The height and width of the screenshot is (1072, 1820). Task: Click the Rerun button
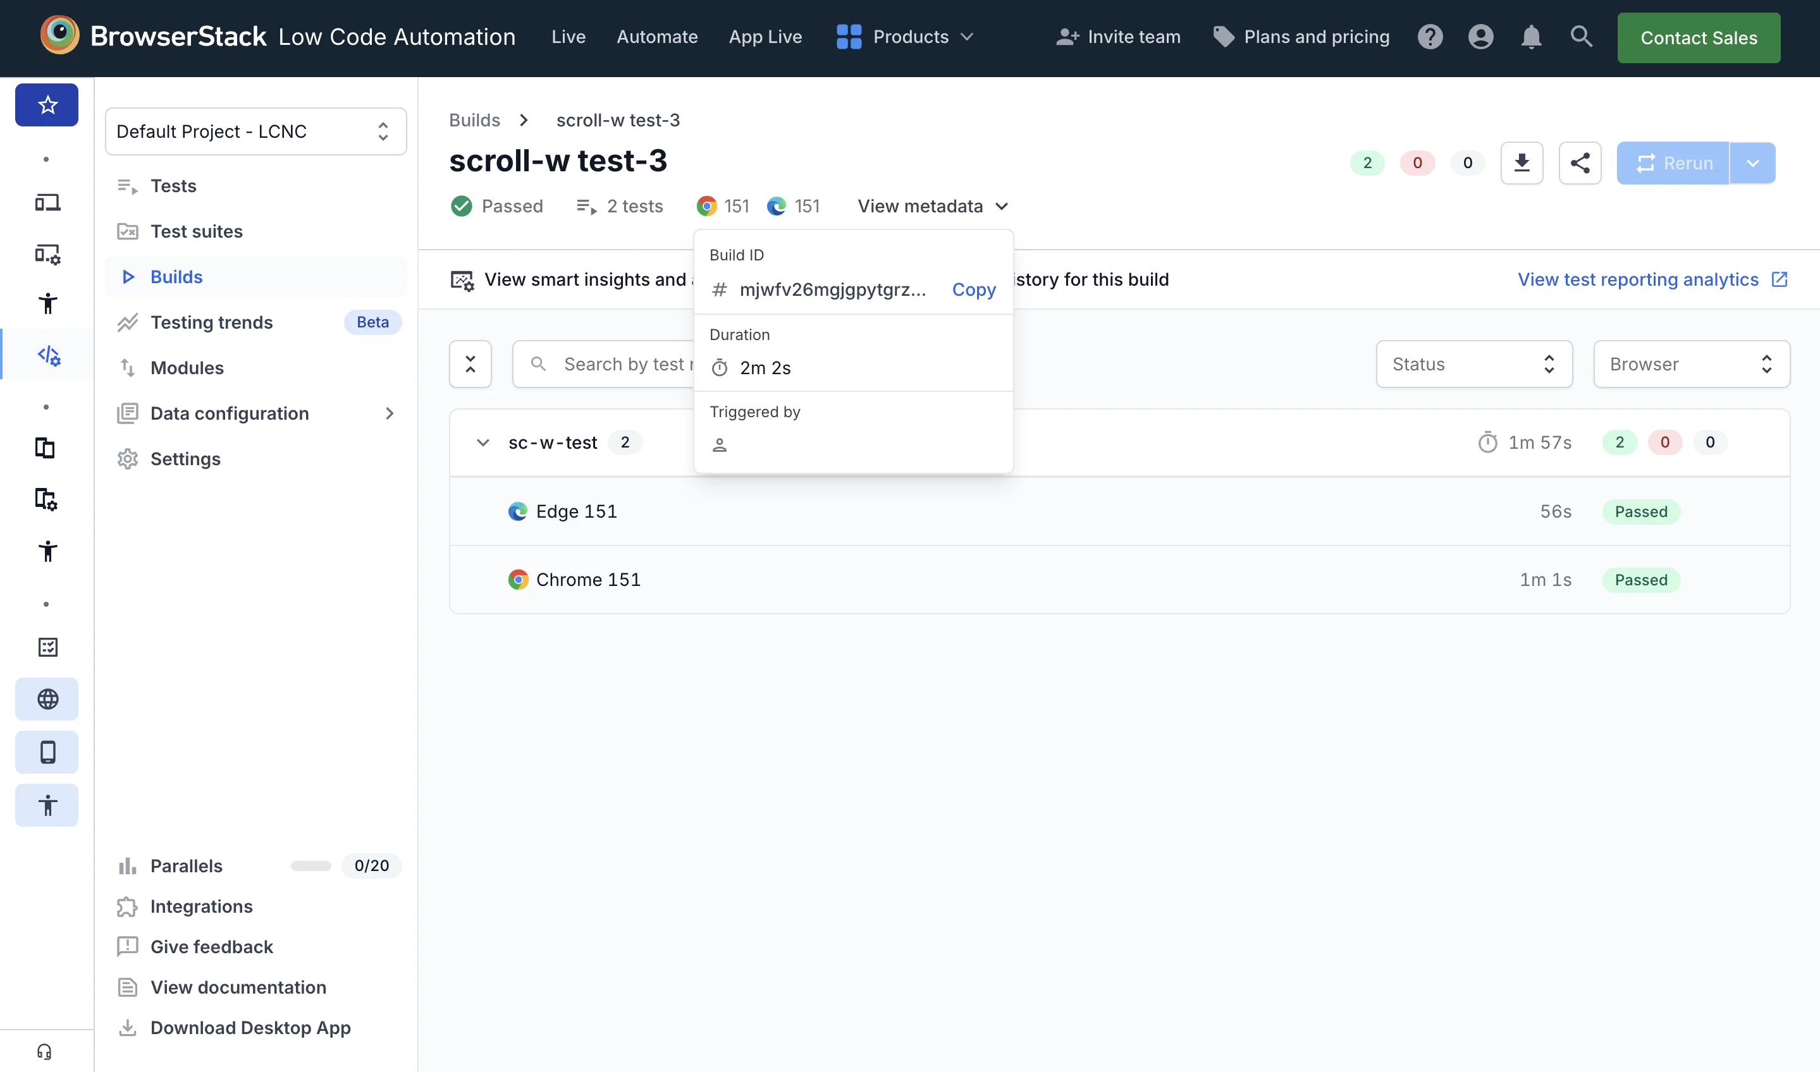tap(1673, 163)
